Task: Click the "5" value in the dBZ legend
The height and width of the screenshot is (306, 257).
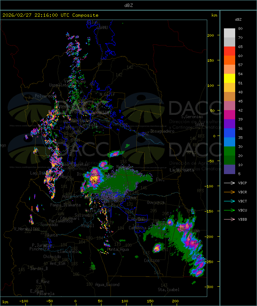Action: pyautogui.click(x=240, y=174)
